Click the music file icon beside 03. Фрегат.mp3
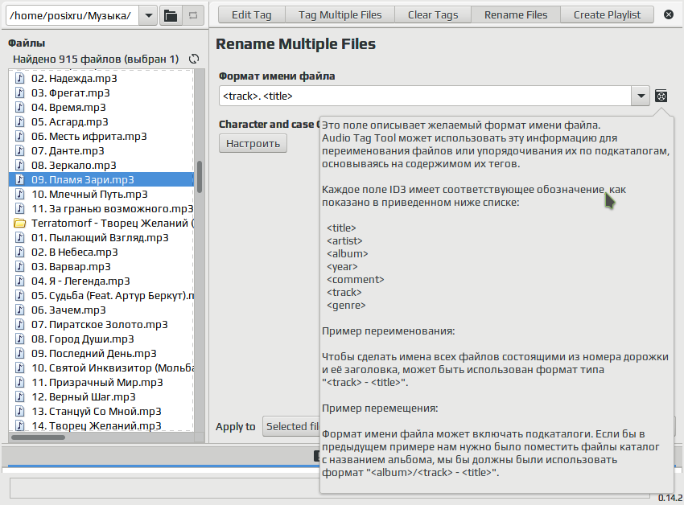The width and height of the screenshot is (684, 505). [19, 93]
